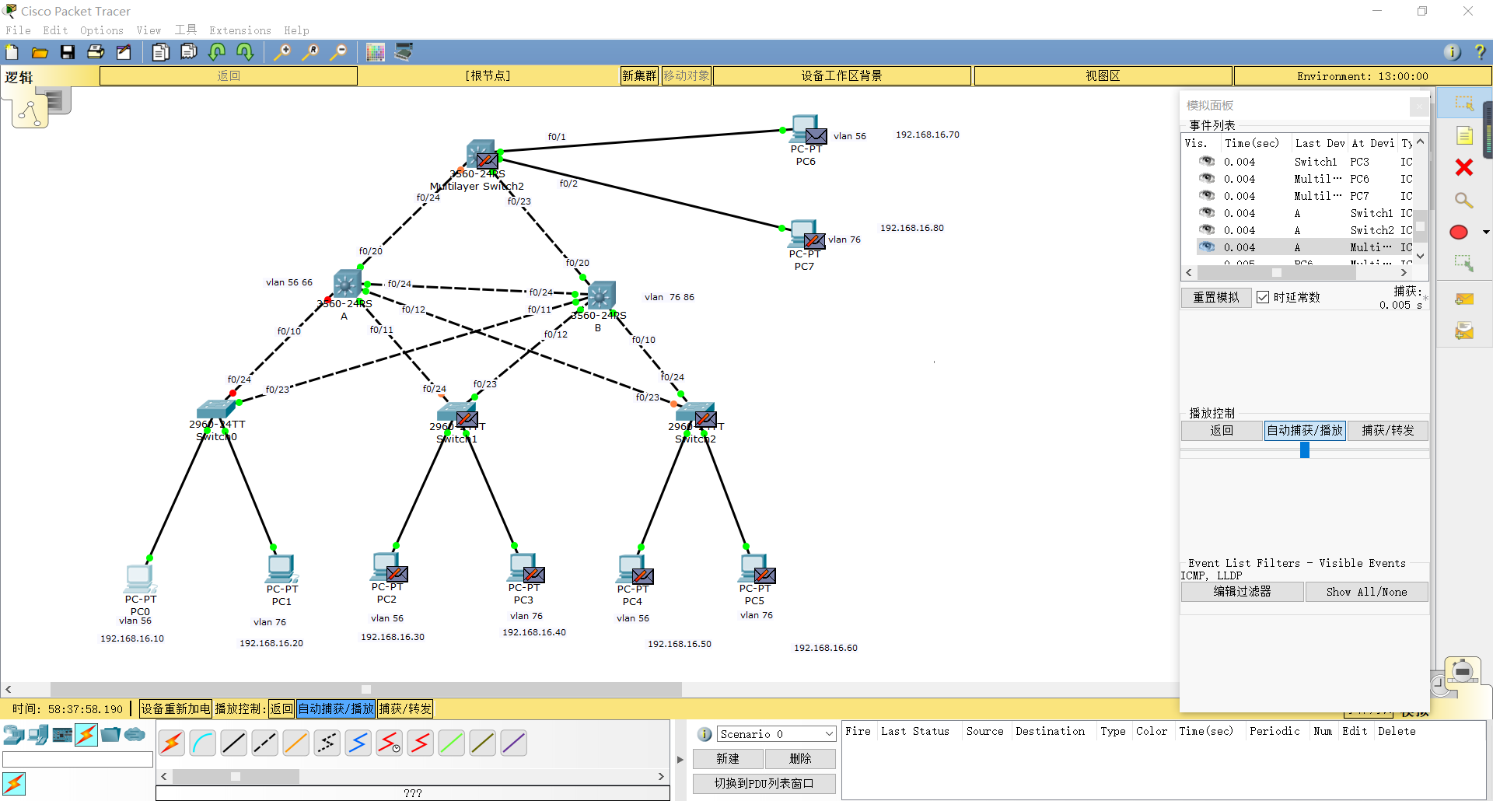Open the File menu
This screenshot has height=801, width=1493.
pyautogui.click(x=18, y=30)
